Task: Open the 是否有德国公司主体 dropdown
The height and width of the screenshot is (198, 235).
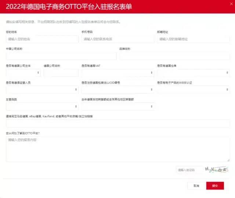Action: 23,73
